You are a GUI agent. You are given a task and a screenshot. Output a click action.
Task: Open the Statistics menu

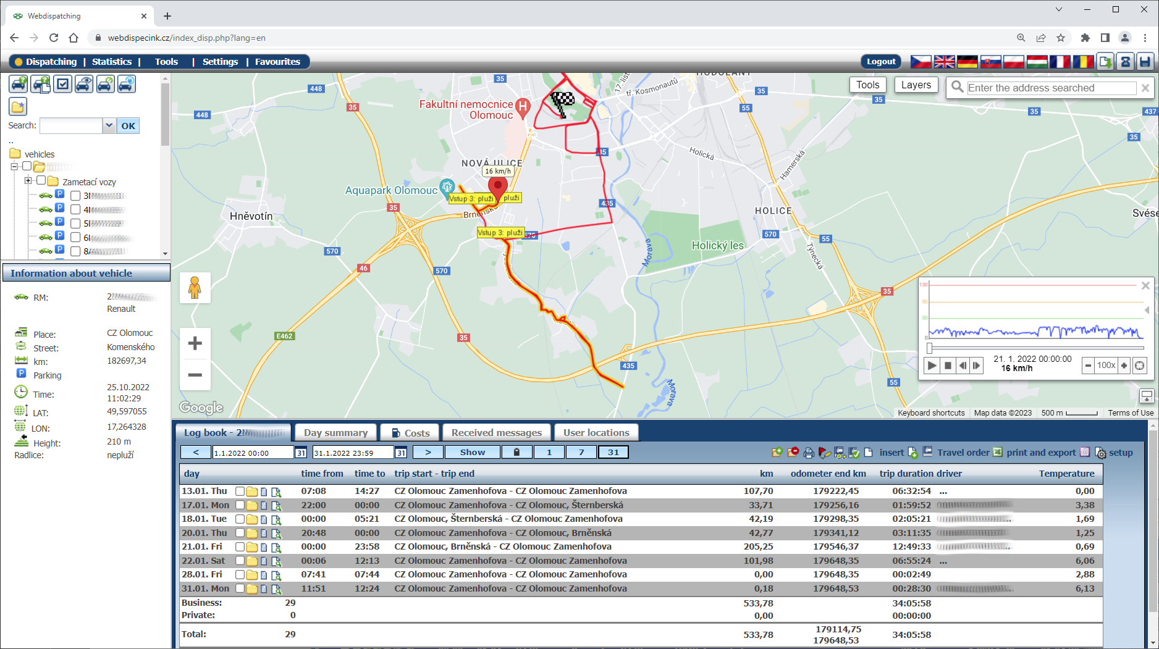(x=112, y=62)
